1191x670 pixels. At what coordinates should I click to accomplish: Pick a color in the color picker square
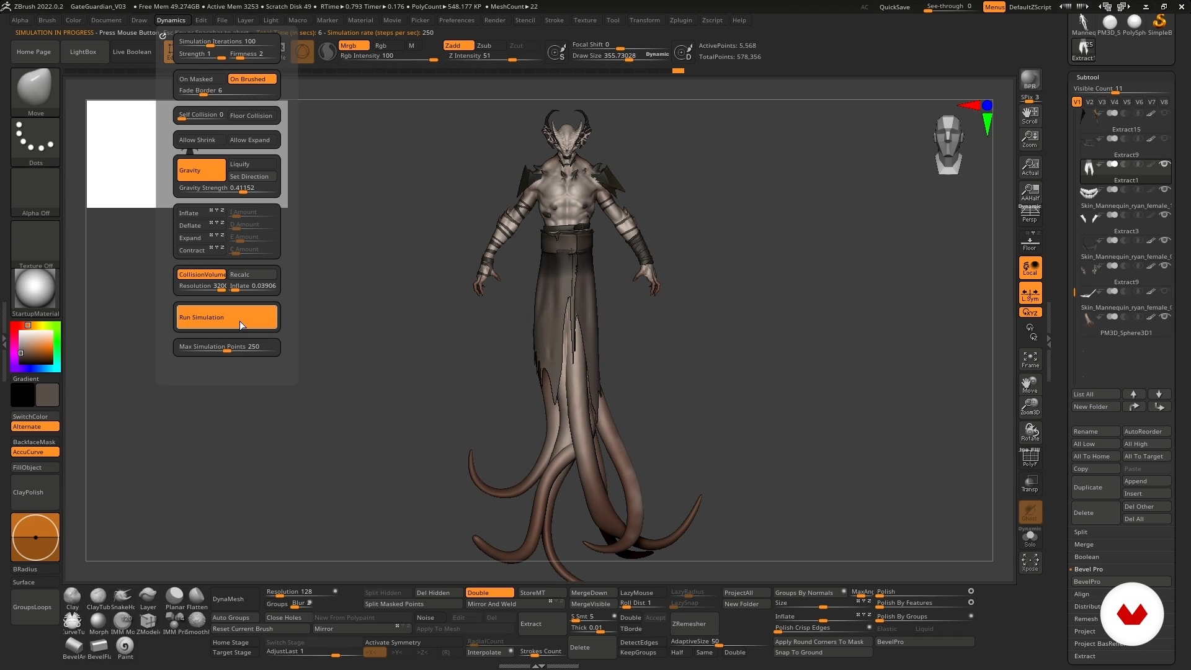coord(35,347)
